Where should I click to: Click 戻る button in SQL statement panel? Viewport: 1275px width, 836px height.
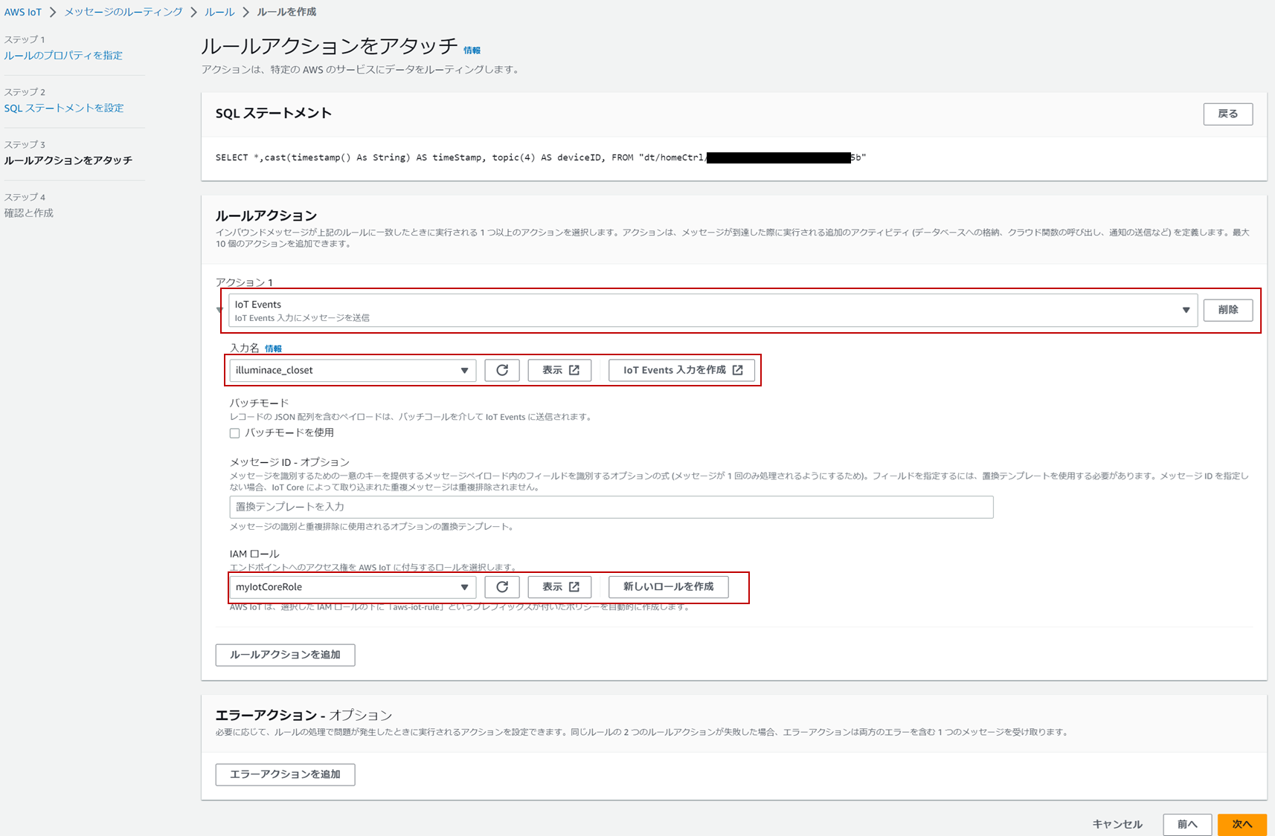pyautogui.click(x=1228, y=114)
